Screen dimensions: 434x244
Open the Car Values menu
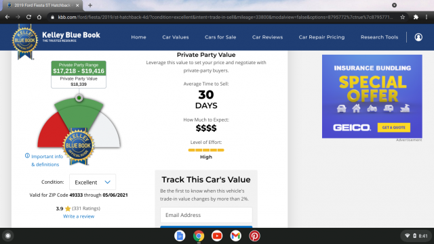tap(176, 37)
